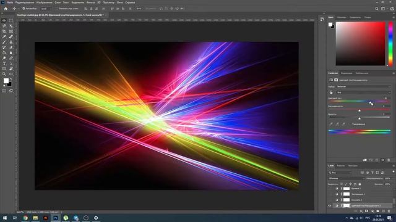Select the Brush tool
The width and height of the screenshot is (396, 222).
point(4,42)
